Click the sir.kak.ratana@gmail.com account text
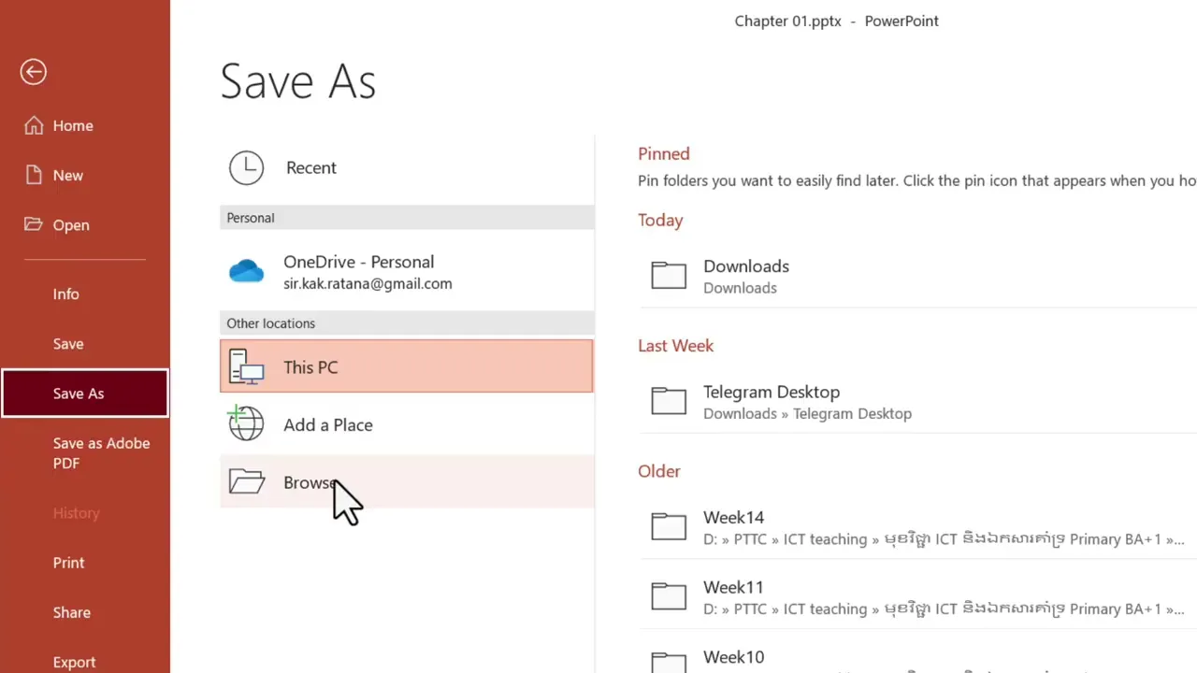Image resolution: width=1197 pixels, height=673 pixels. (368, 283)
